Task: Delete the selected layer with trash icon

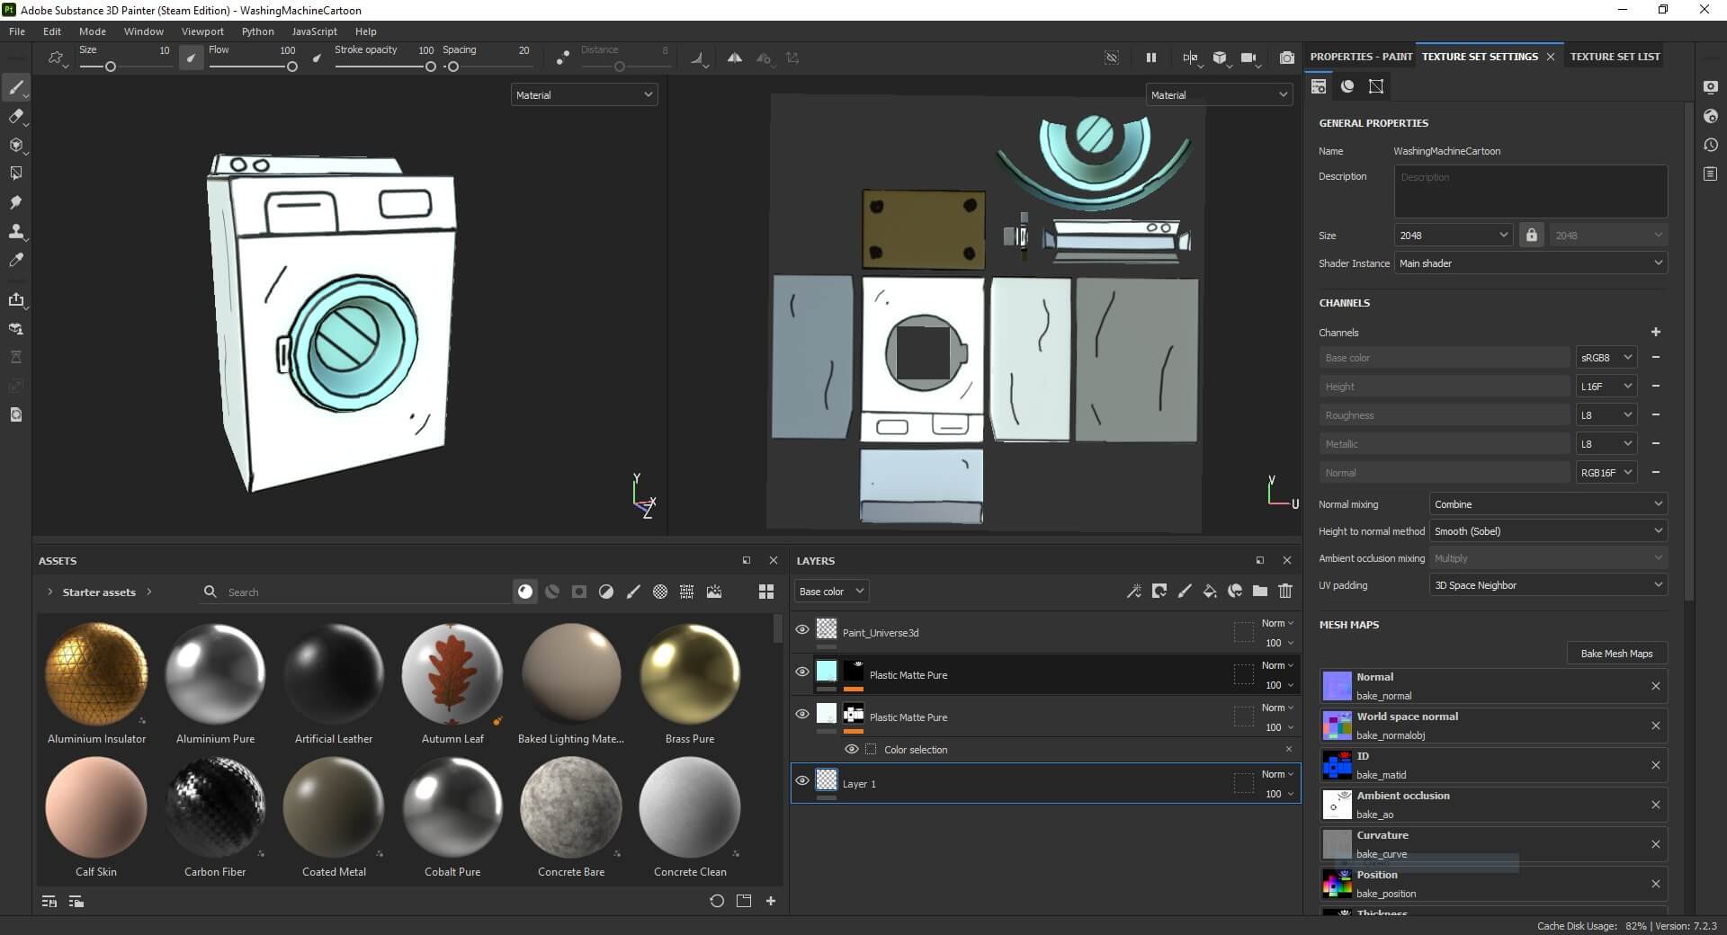Action: tap(1285, 591)
